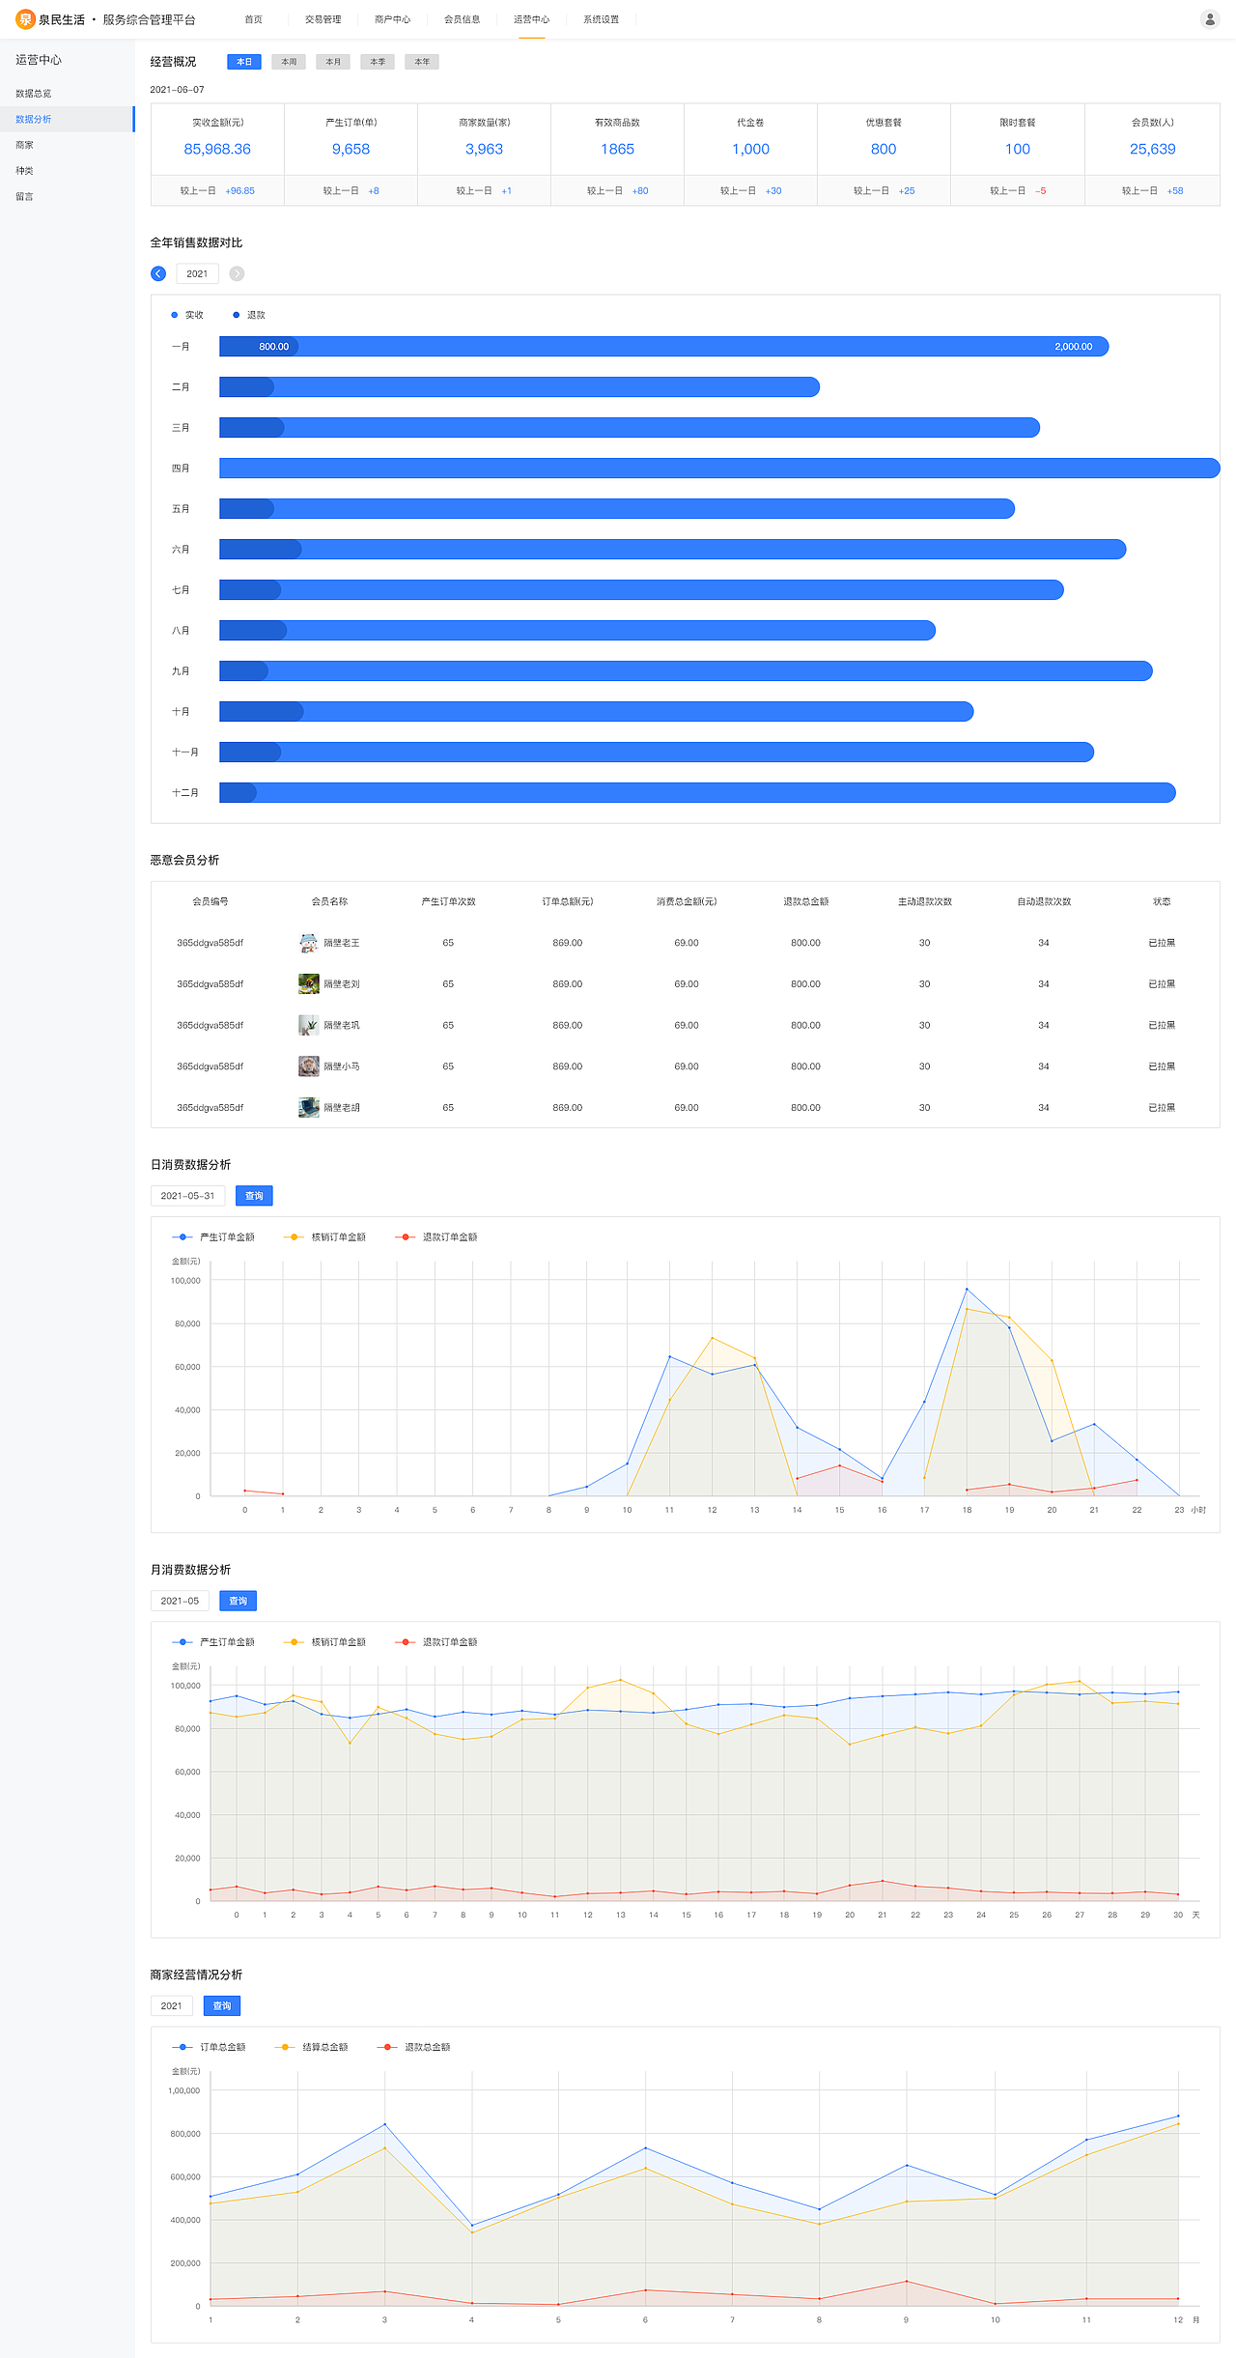Click avatar of member 隔壁小马
The image size is (1236, 2358).
308,1066
